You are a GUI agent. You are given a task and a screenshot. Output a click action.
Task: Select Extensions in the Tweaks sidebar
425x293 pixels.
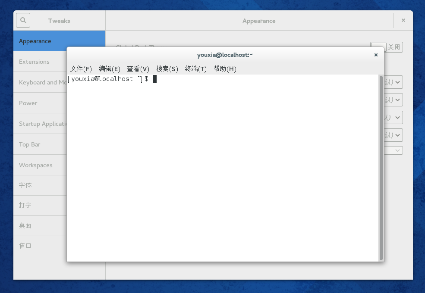coord(40,62)
